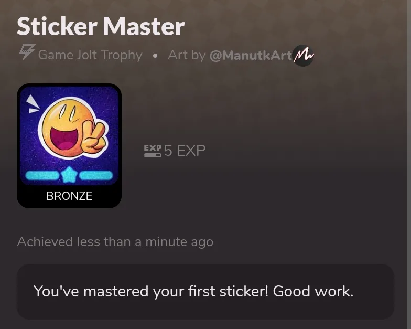
Task: Click the Art by credit text
Action: pyautogui.click(x=187, y=55)
